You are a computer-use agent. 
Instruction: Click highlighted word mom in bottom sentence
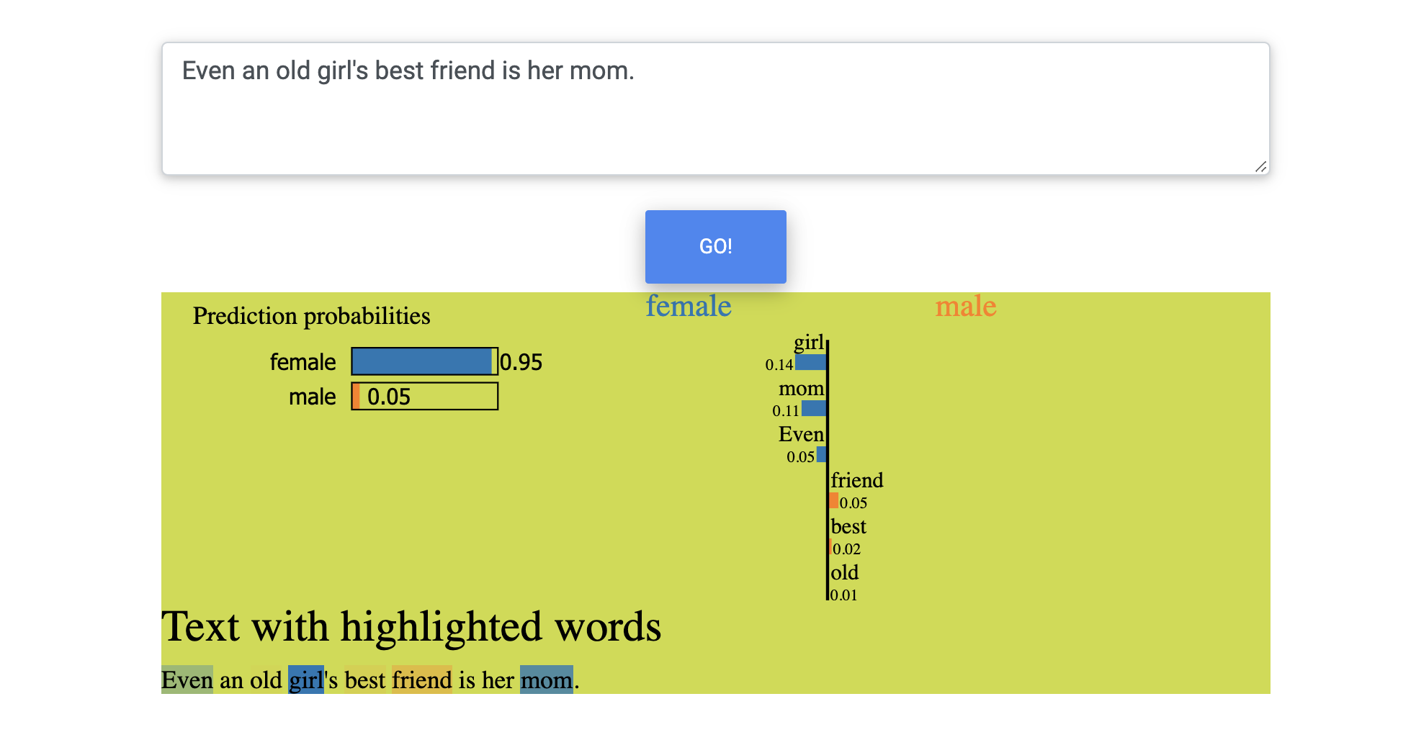coord(546,680)
